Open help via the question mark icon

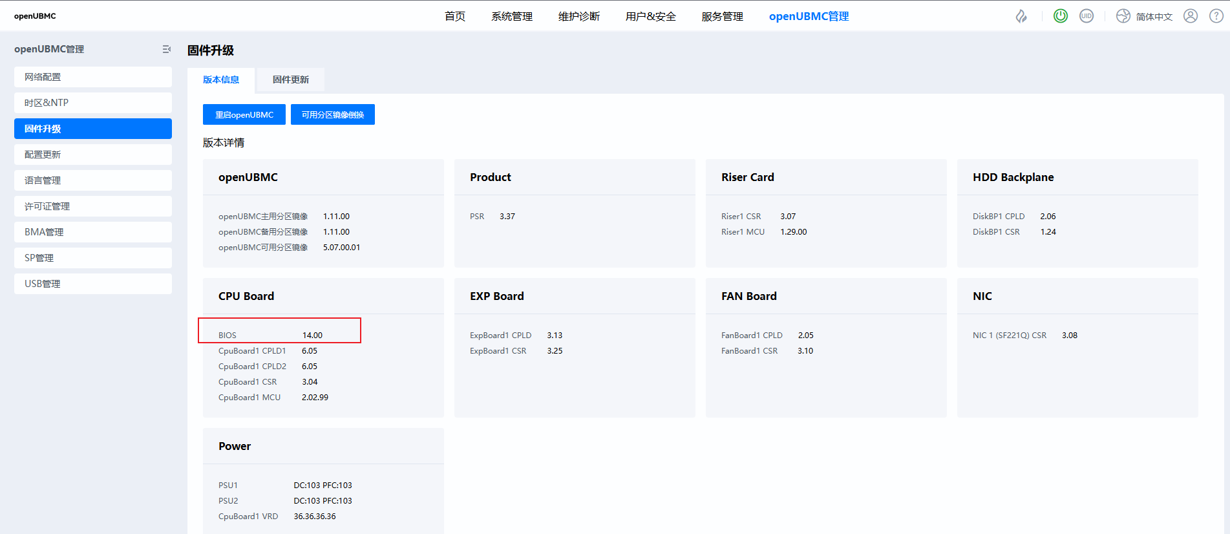[x=1216, y=16]
